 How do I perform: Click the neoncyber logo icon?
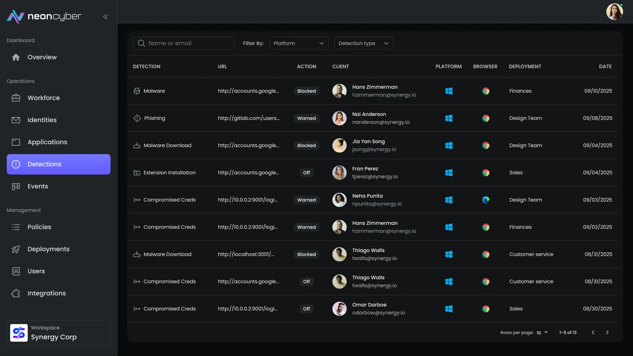tap(15, 16)
